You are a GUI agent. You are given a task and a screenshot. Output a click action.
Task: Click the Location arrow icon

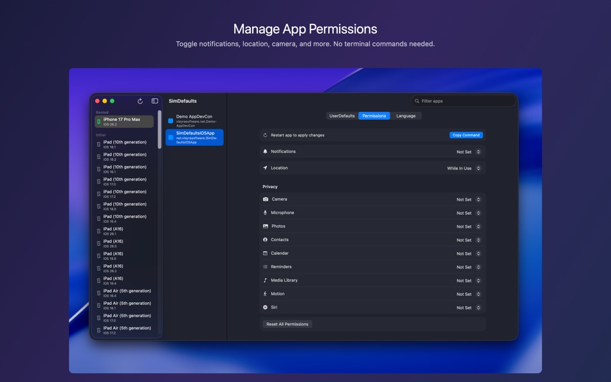click(266, 167)
